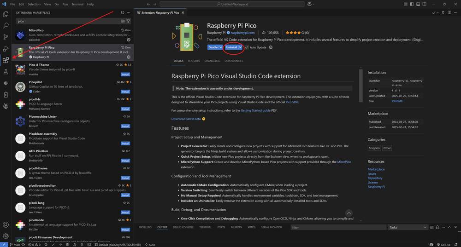Click Go Live in the status bar
461x247 pixels.
pos(443,245)
